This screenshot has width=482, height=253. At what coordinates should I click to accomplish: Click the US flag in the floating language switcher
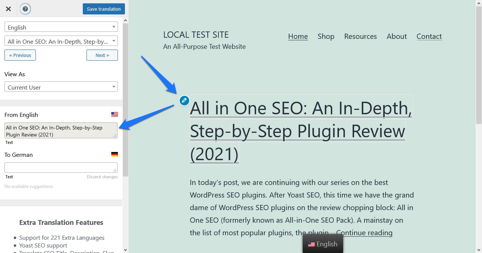(x=311, y=244)
